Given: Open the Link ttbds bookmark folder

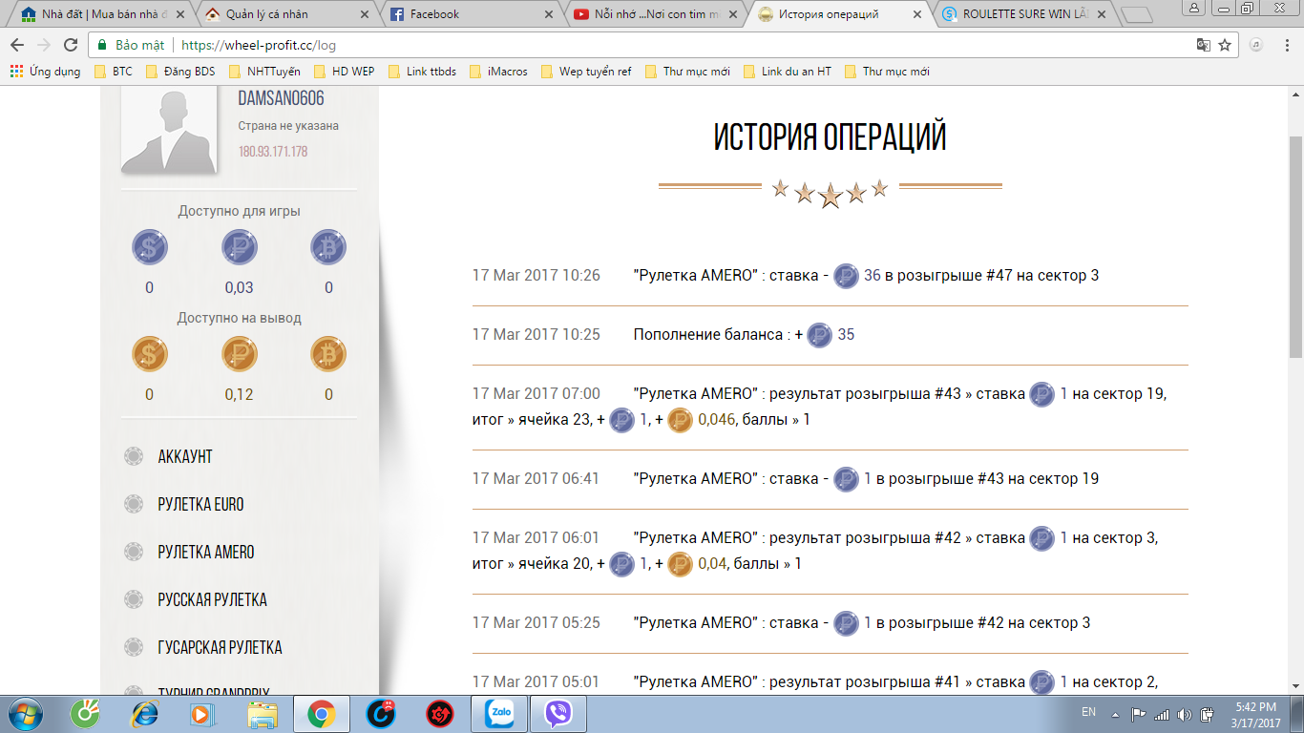Looking at the screenshot, I should click(421, 72).
